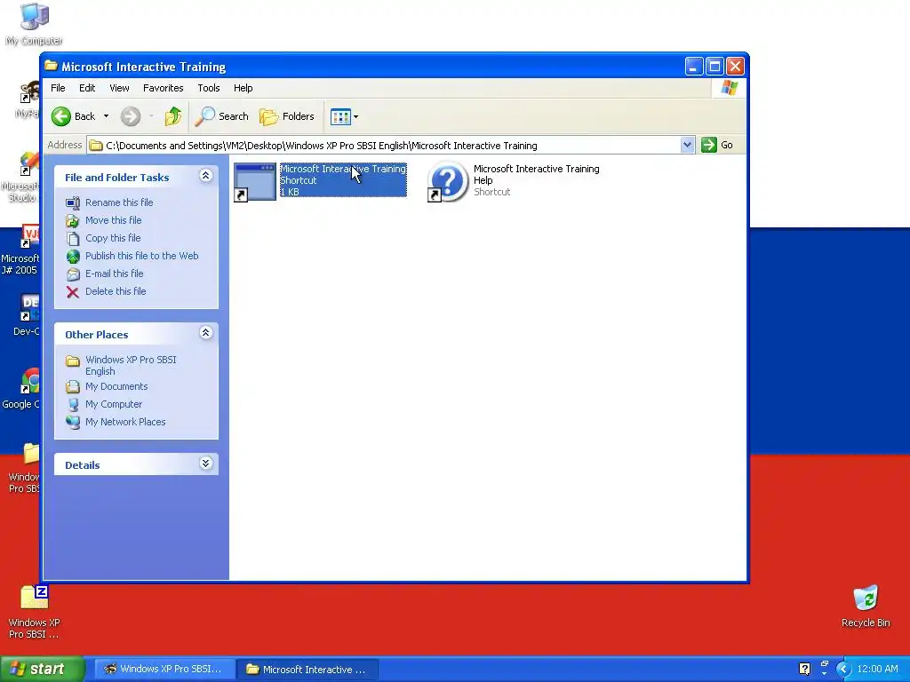Go to My Computer in Other Places
910x682 pixels.
113,404
